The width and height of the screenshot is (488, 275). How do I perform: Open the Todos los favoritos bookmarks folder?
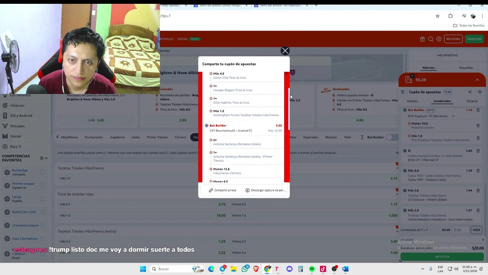[469, 26]
